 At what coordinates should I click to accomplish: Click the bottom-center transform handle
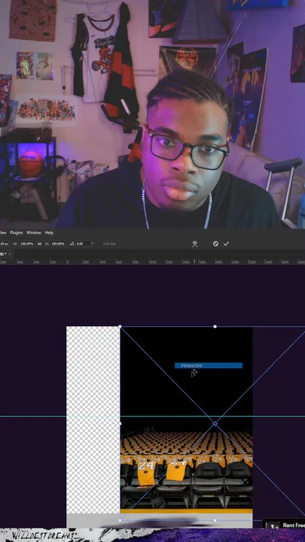pos(215,520)
